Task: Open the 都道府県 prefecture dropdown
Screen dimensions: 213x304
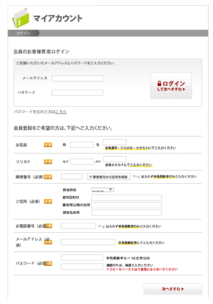Action: [x=102, y=190]
